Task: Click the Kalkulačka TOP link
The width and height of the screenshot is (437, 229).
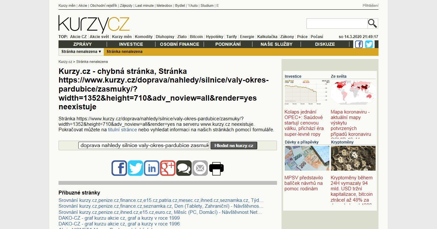Action: (x=267, y=37)
